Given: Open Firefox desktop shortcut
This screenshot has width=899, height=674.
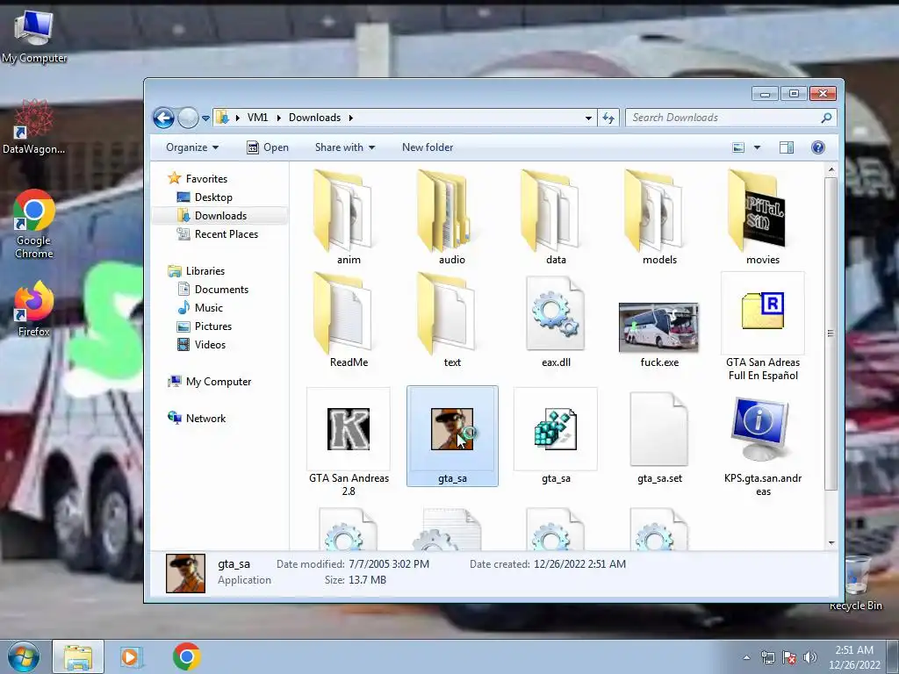Looking at the screenshot, I should pyautogui.click(x=34, y=309).
